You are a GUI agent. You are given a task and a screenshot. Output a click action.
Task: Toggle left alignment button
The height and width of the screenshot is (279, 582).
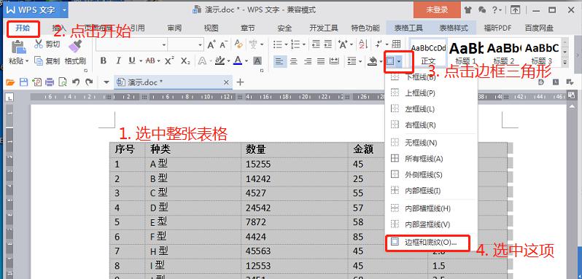[x=280, y=61]
